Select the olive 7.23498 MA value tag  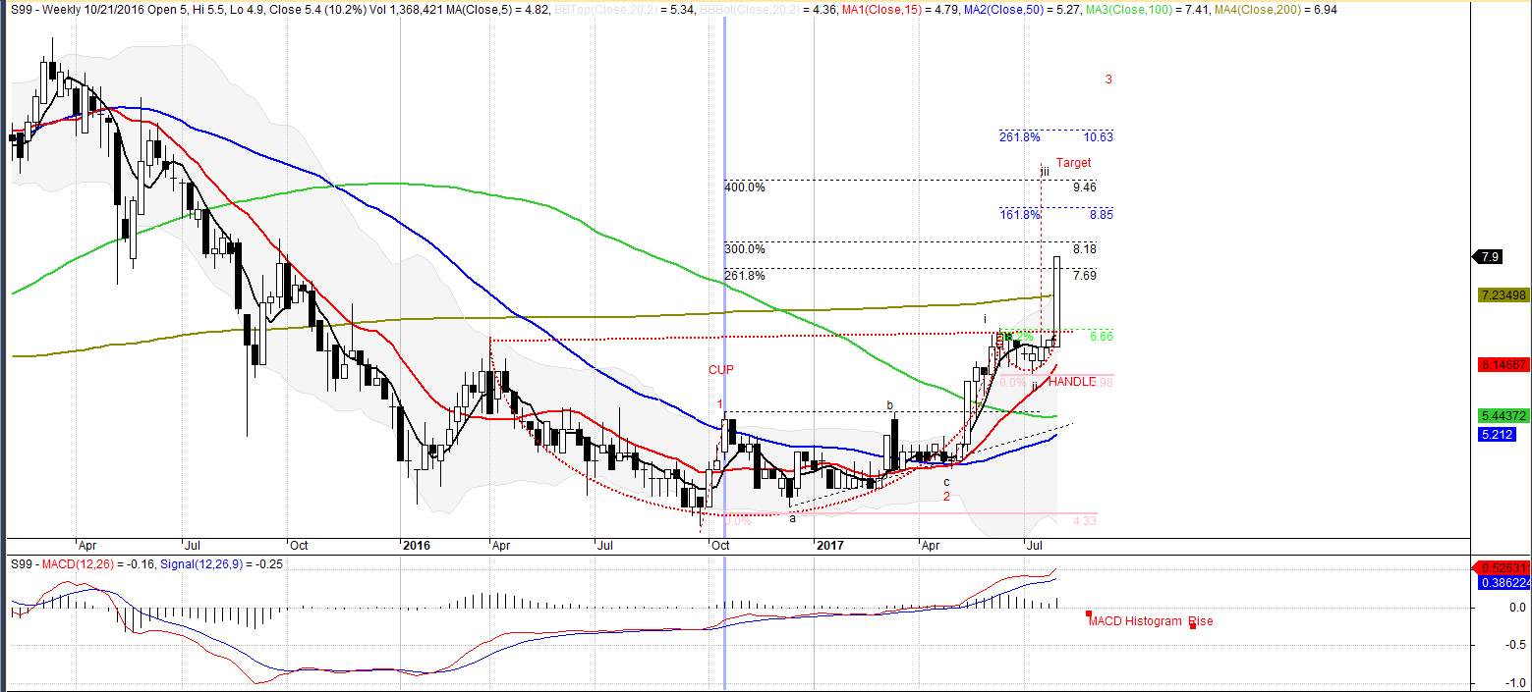pos(1504,295)
